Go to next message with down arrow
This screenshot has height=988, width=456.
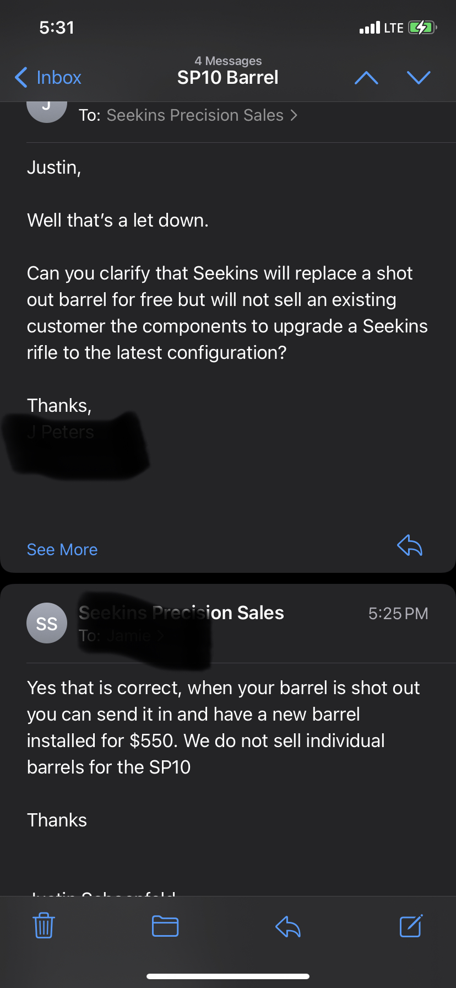[419, 78]
